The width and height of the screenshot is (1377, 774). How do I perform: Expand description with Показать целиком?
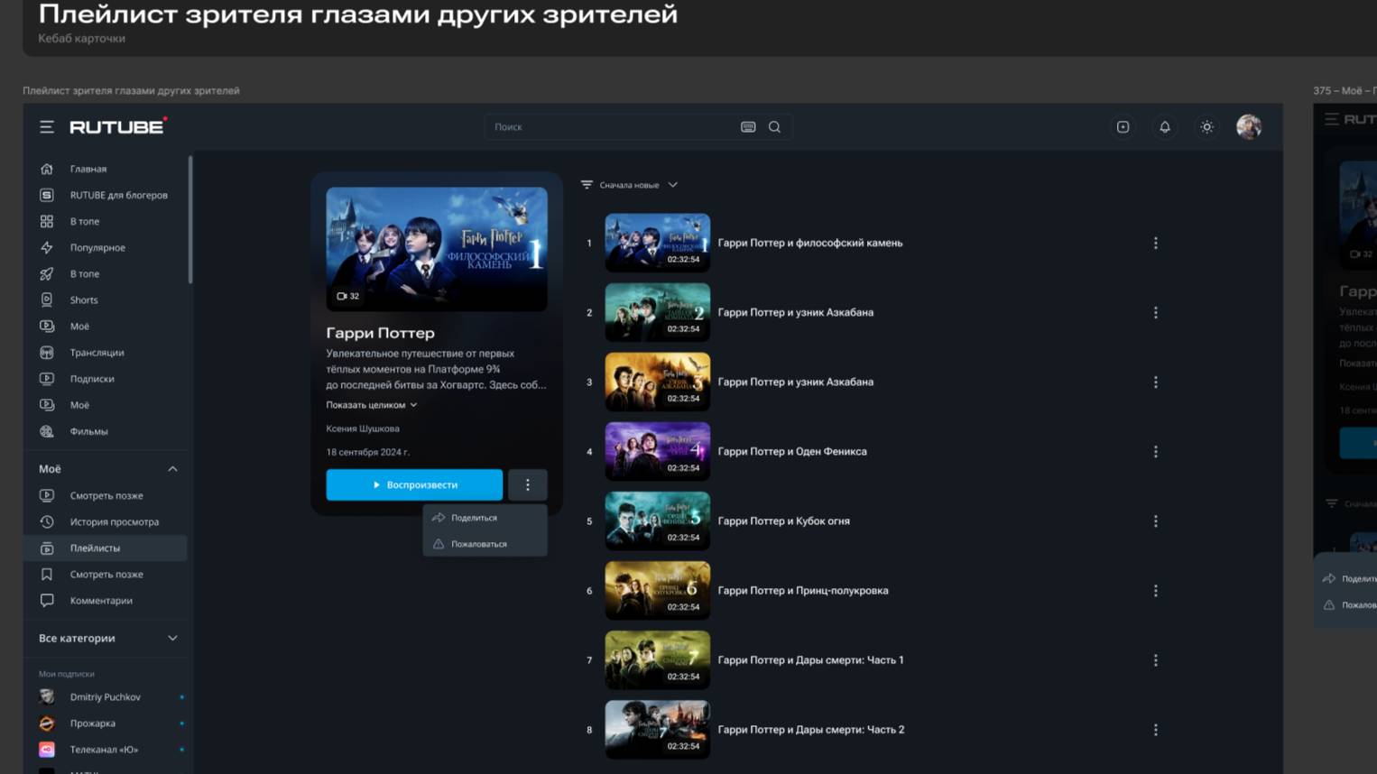click(371, 405)
